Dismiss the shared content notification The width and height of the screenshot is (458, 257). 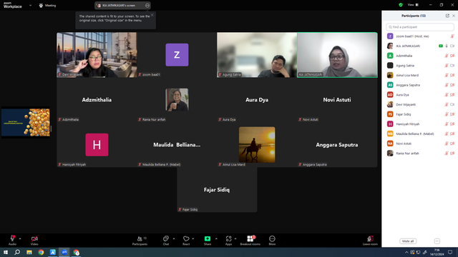pyautogui.click(x=152, y=15)
